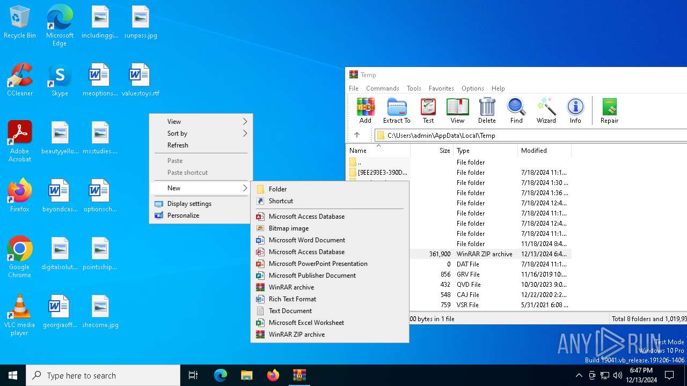This screenshot has width=687, height=386.
Task: Open the Windows Start menu
Action: pyautogui.click(x=13, y=375)
